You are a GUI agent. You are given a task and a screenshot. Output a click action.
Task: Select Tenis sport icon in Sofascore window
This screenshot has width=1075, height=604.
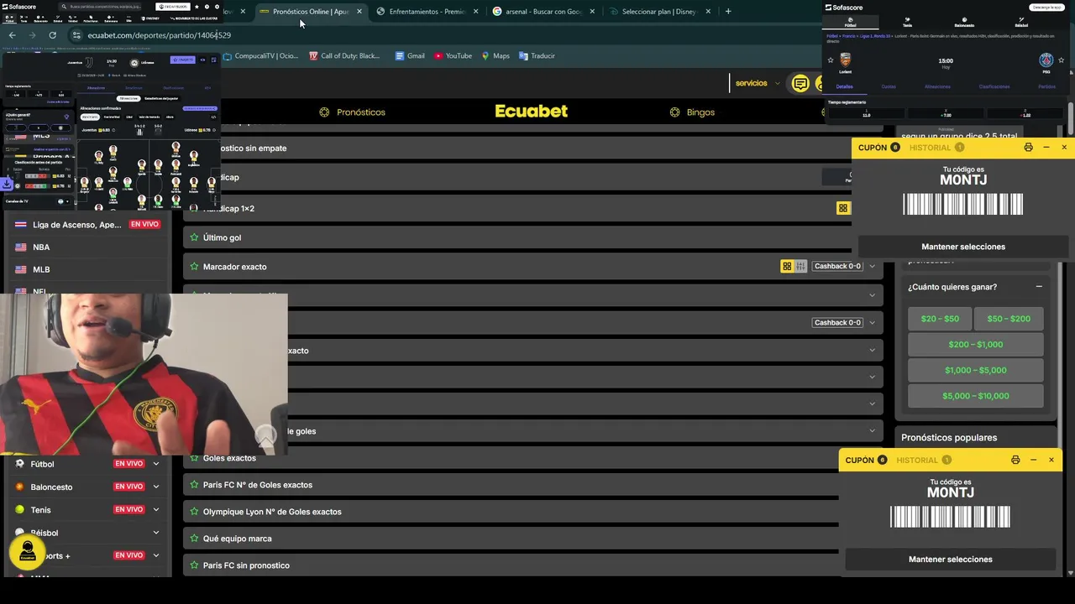tap(907, 22)
